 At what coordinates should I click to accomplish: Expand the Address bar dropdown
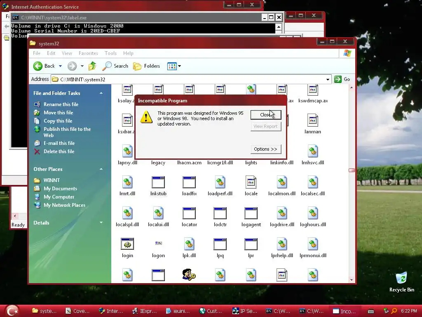click(x=328, y=79)
